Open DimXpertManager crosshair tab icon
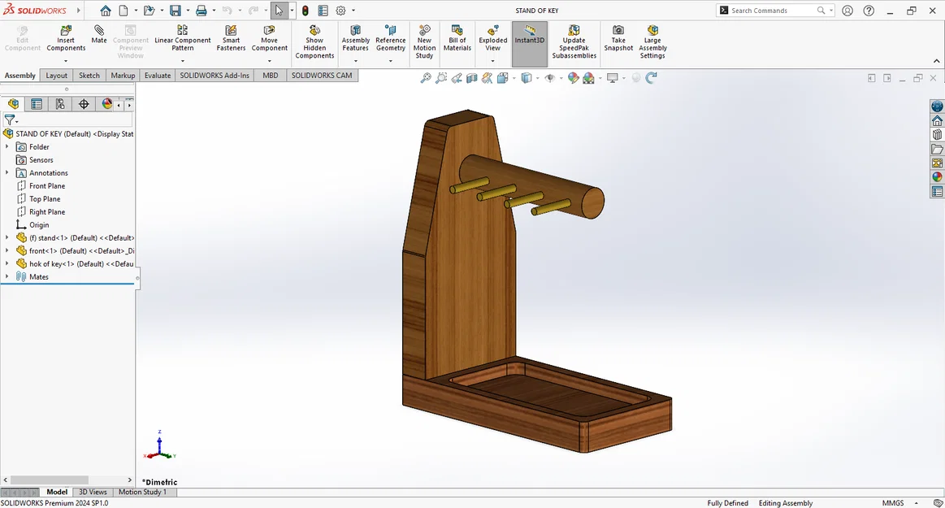This screenshot has width=945, height=508. (x=84, y=104)
